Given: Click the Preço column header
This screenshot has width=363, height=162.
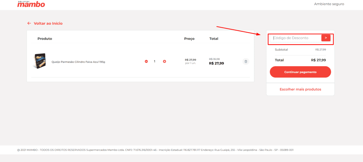Looking at the screenshot, I should (189, 39).
